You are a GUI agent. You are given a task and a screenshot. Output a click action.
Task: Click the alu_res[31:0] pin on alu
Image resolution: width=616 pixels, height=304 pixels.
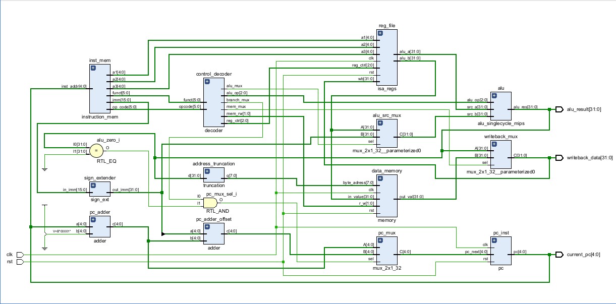tap(525, 107)
